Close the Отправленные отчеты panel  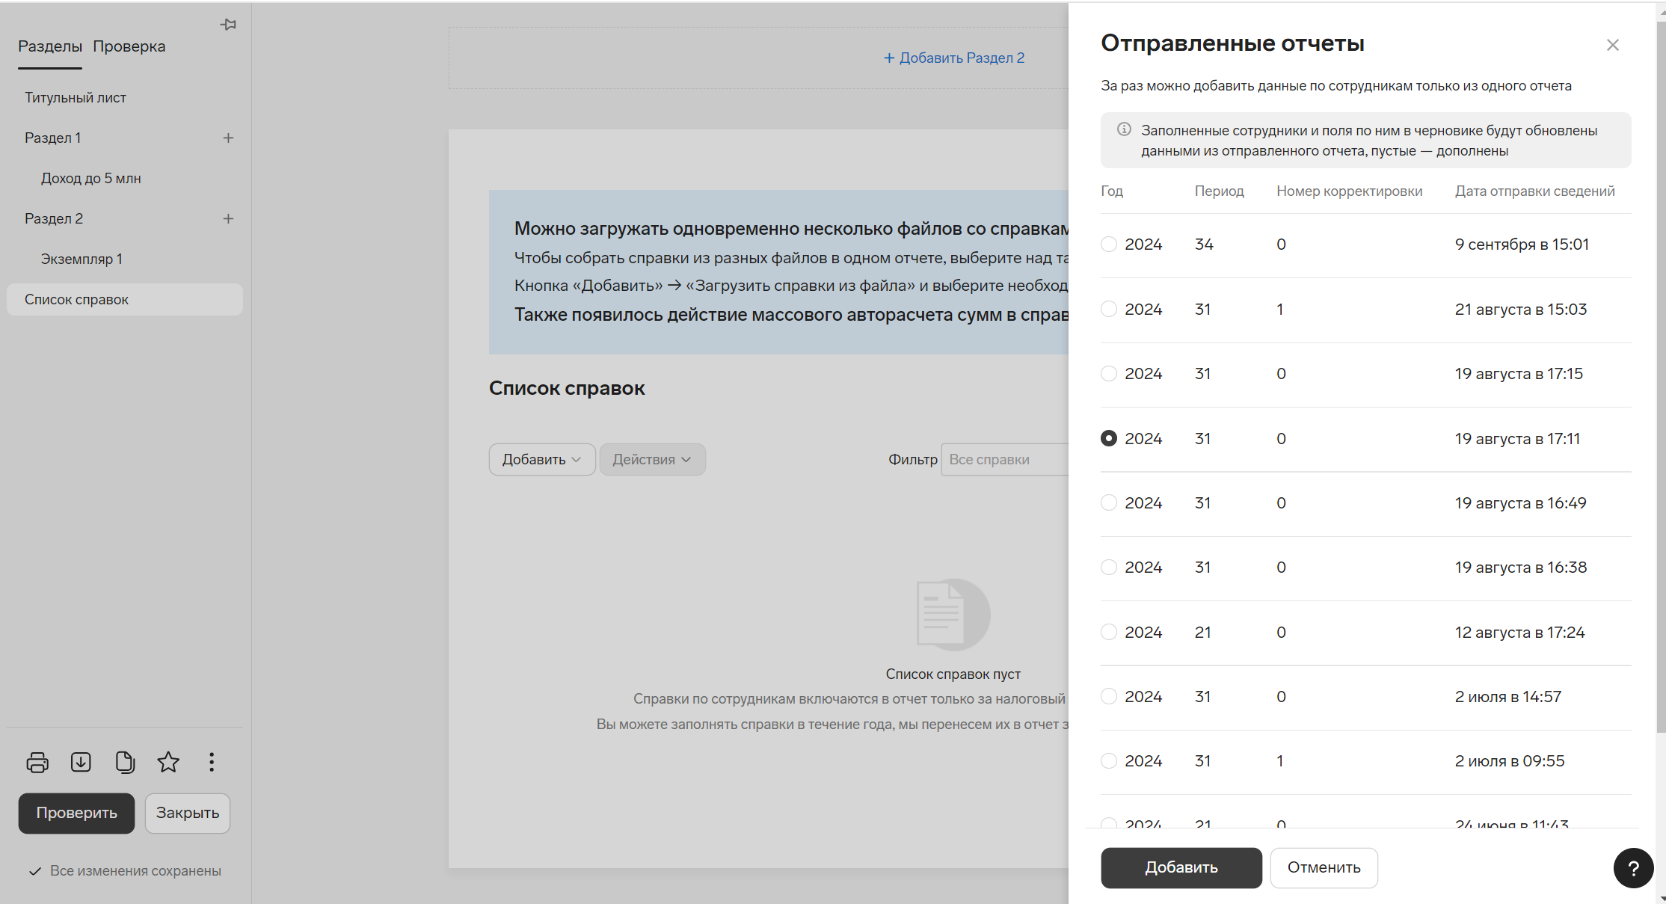(x=1612, y=45)
